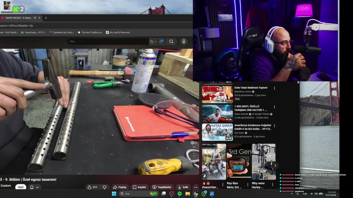The height and width of the screenshot is (198, 353).
Task: Open OBS icon with red dot on taskbar
Action: [x=172, y=194]
